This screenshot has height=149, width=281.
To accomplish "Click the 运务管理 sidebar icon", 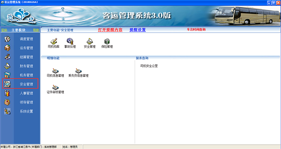I will [7, 48].
